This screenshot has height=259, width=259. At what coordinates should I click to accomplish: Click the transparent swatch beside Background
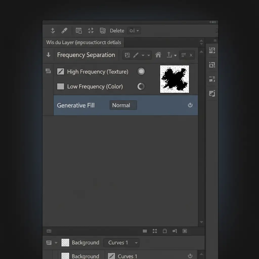pos(66,243)
